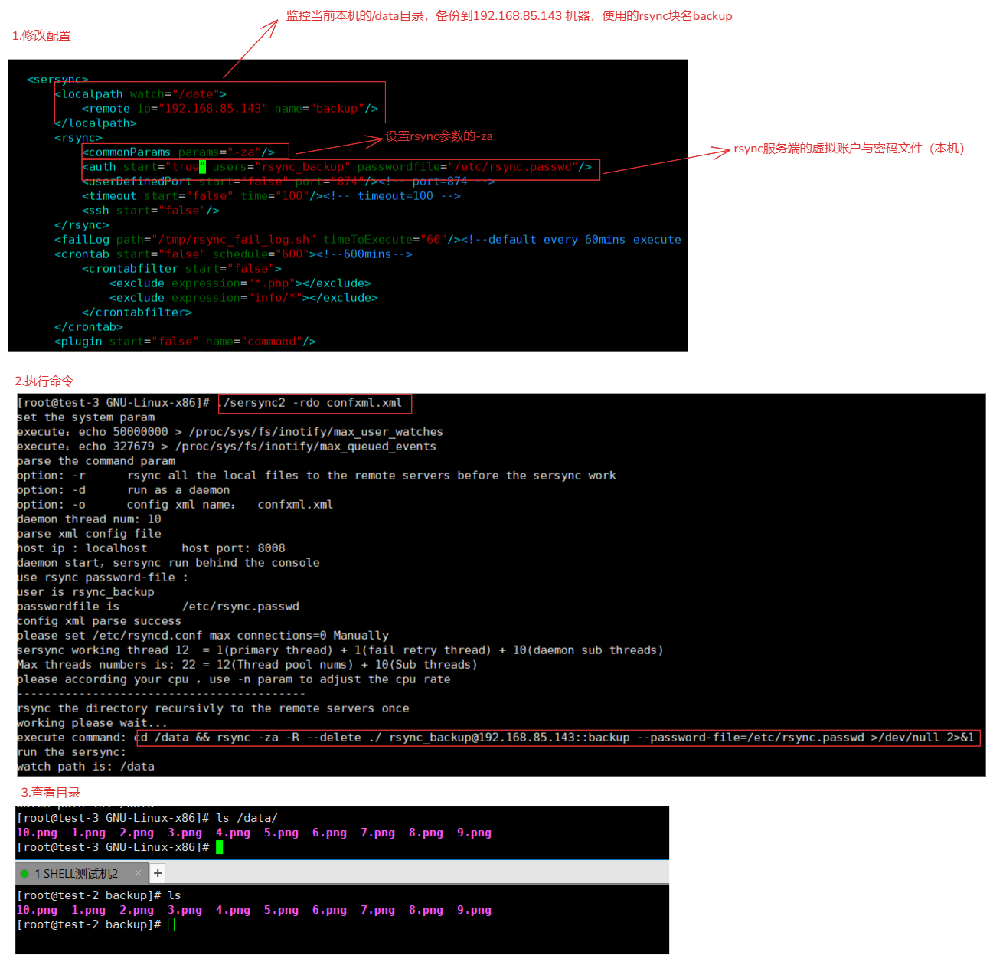
Task: Click the green cursor in the auth start value
Action: (x=203, y=167)
